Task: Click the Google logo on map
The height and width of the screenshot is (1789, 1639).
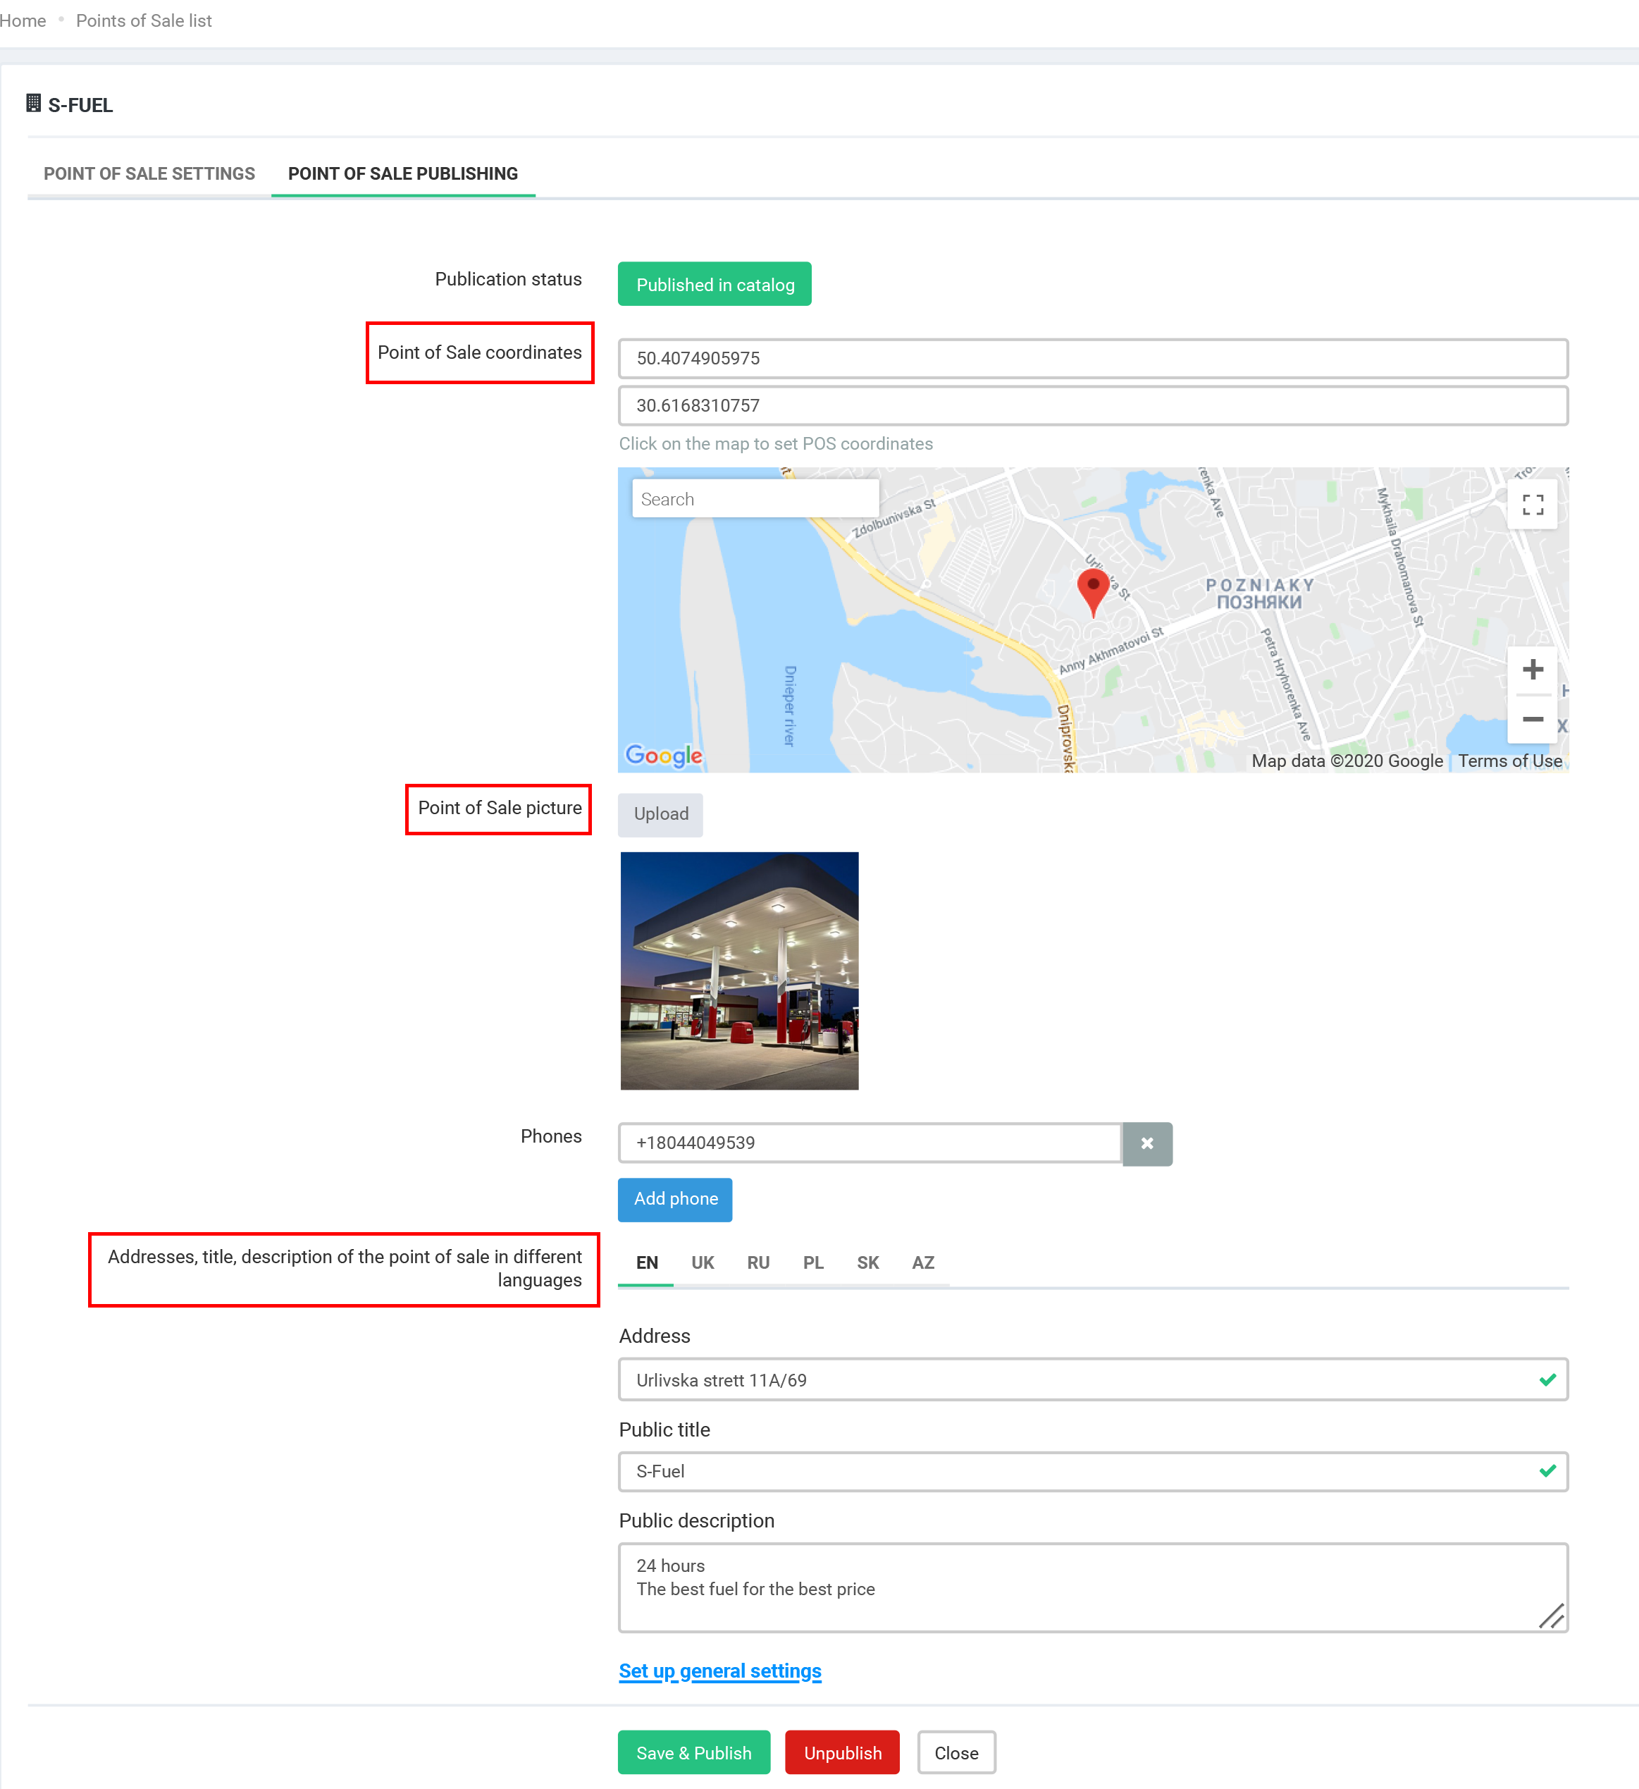Action: point(663,755)
